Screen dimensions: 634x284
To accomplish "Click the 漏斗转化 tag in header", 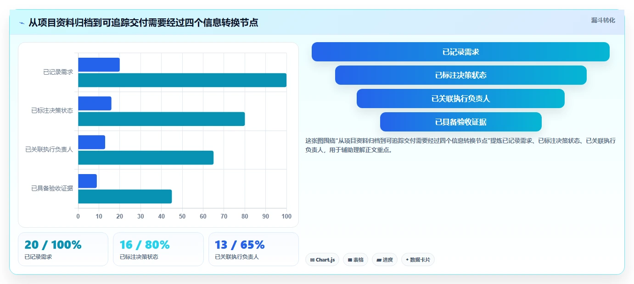I will 603,20.
